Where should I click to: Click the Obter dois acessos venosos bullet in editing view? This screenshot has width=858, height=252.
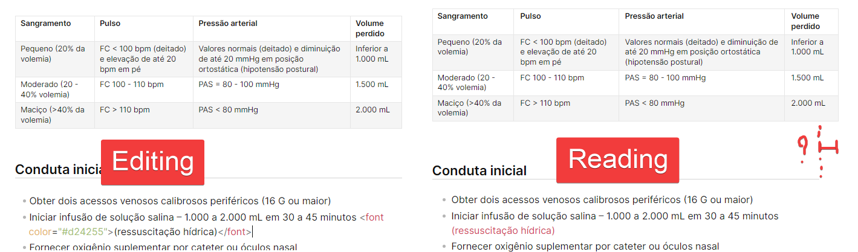(x=180, y=201)
